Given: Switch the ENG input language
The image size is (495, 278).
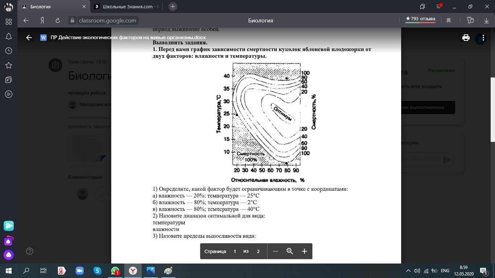Looking at the screenshot, I should 445,271.
